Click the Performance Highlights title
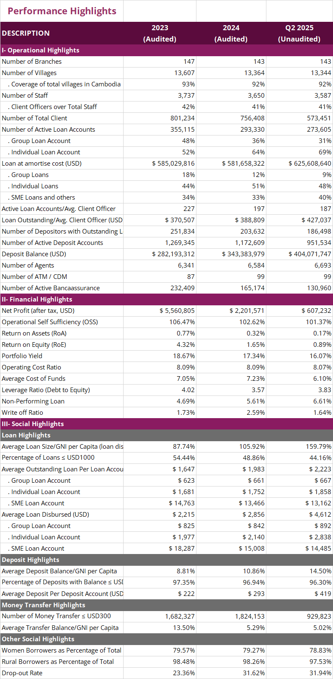 click(x=62, y=11)
